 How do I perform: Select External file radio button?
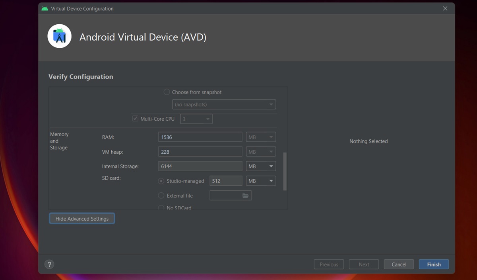pyautogui.click(x=161, y=196)
